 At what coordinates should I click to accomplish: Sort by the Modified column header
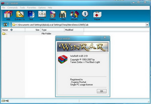(x=74, y=30)
